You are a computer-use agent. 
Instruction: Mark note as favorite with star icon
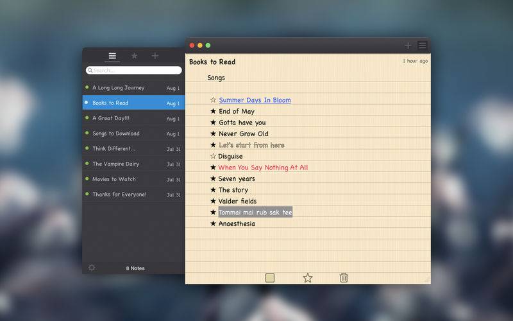(x=308, y=278)
